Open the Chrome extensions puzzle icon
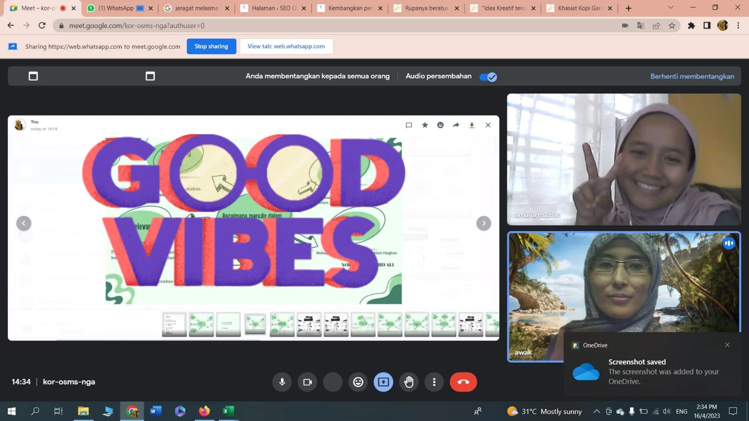This screenshot has width=749, height=421. (x=691, y=26)
